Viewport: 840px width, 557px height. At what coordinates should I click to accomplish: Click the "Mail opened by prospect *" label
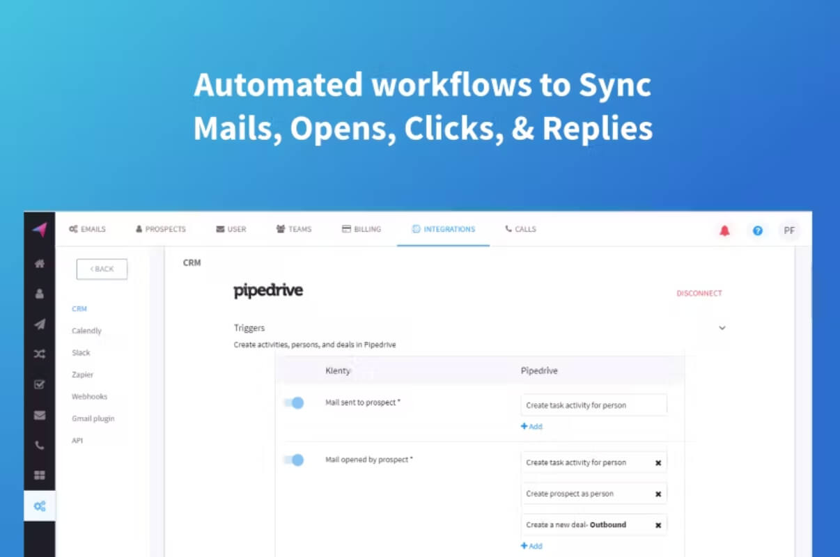point(369,460)
